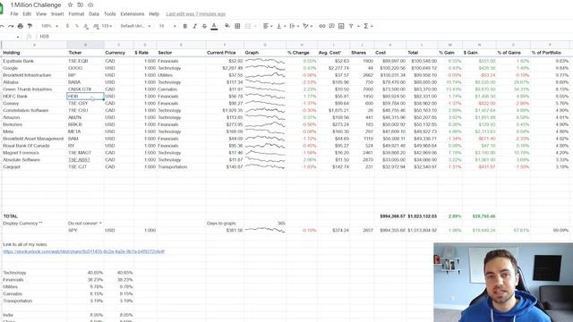The image size is (573, 322).
Task: Select the Magnet Forensics sparkline graph
Action: pos(265,153)
